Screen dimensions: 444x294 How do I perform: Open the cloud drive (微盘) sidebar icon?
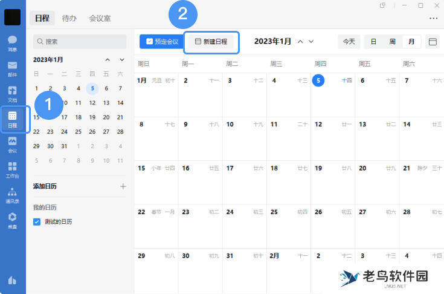13,221
